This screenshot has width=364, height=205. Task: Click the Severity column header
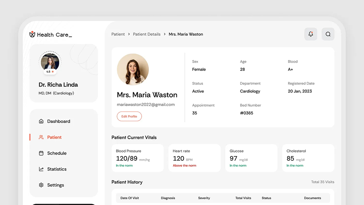(204, 198)
